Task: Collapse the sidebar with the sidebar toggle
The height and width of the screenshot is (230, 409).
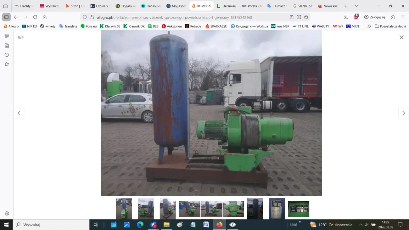Action: coord(6,17)
